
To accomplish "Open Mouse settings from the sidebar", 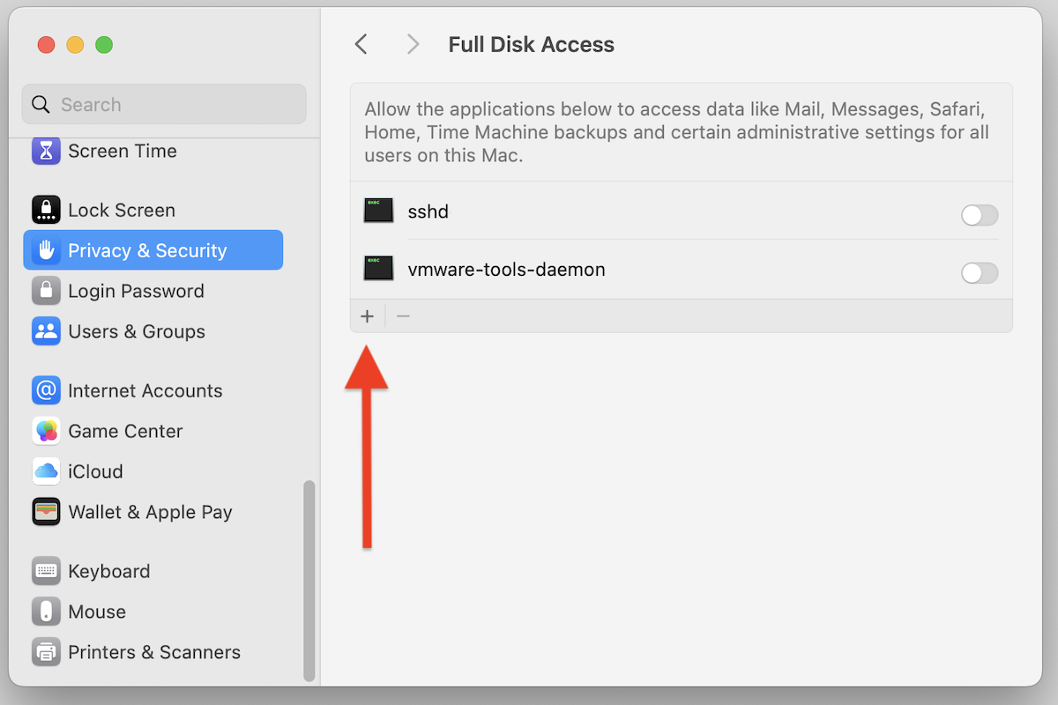I will coord(97,612).
